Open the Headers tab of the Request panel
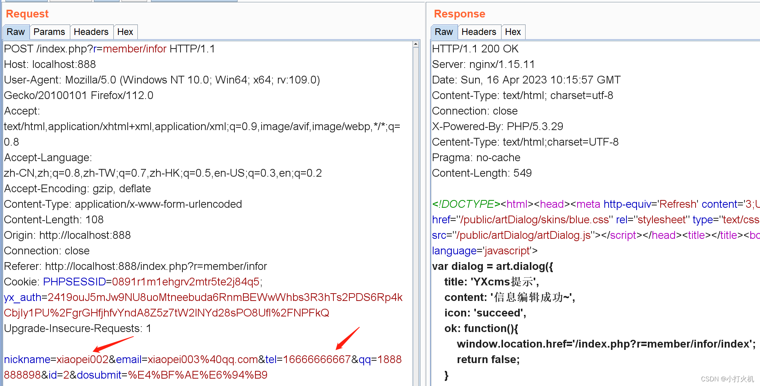Viewport: 760px width, 386px height. tap(92, 32)
